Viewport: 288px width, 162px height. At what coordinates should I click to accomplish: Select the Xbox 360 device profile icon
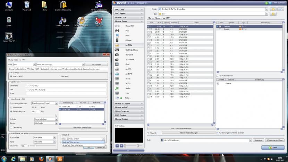(118, 26)
